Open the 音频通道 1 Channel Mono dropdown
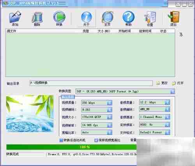 pos(154,117)
